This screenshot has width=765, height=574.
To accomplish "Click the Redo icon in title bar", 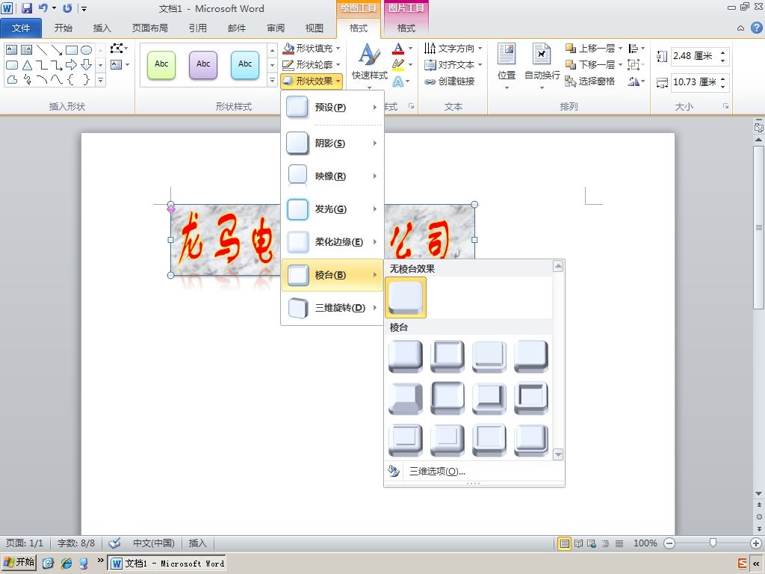I will click(x=66, y=7).
